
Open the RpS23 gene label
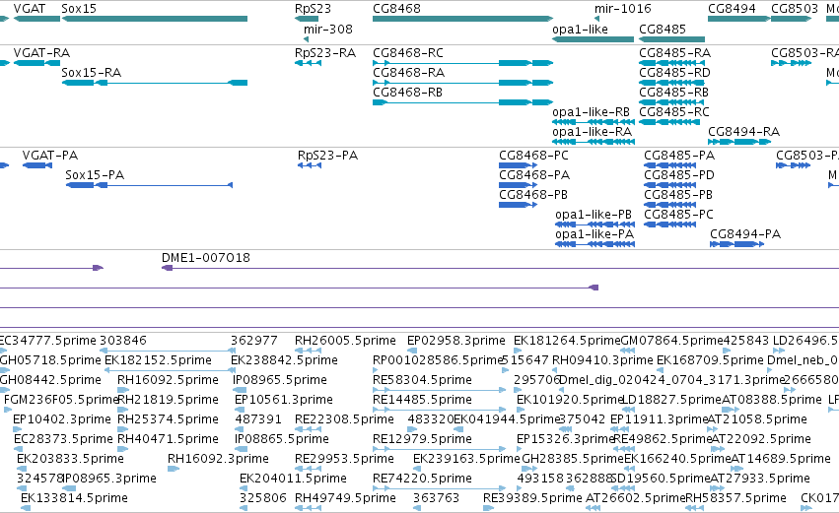pyautogui.click(x=313, y=9)
